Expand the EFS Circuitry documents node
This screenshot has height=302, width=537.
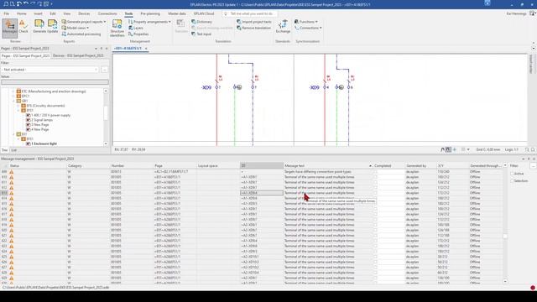[18, 106]
